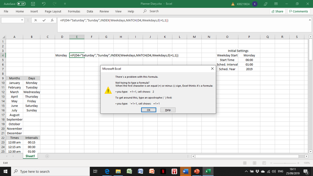The image size is (313, 176).
Task: Click the Months header cell
Action: 14,78
